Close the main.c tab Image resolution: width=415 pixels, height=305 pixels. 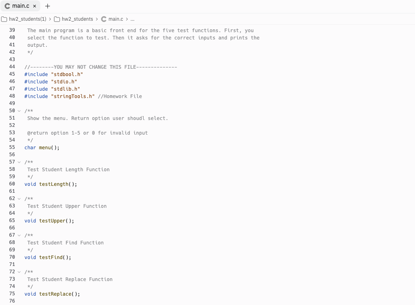pos(34,6)
